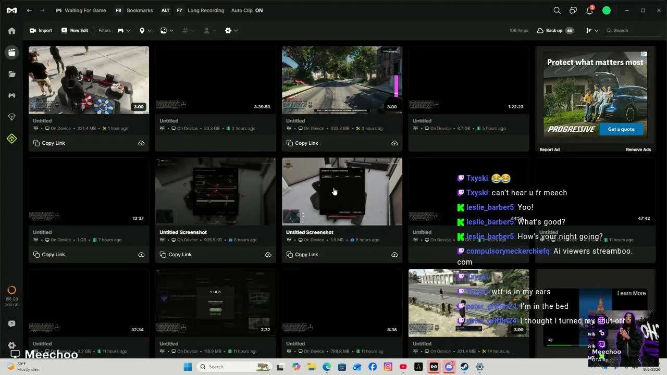Expand the gear filter settings dropdown

pos(231,31)
